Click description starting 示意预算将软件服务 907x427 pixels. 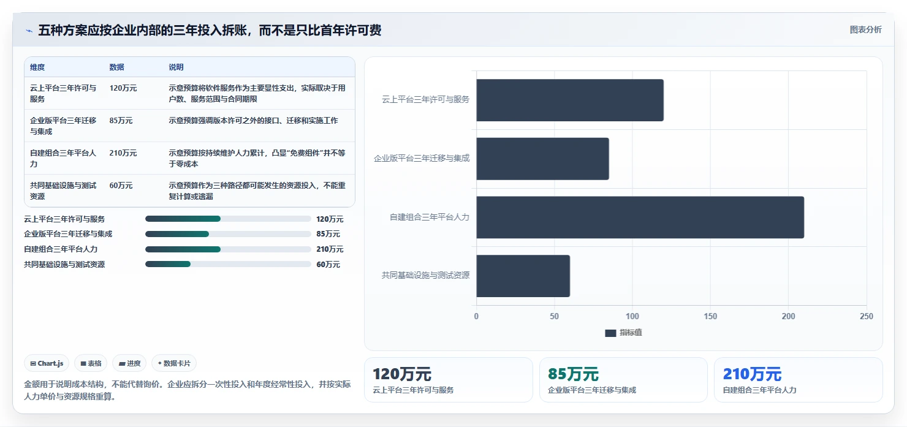257,94
